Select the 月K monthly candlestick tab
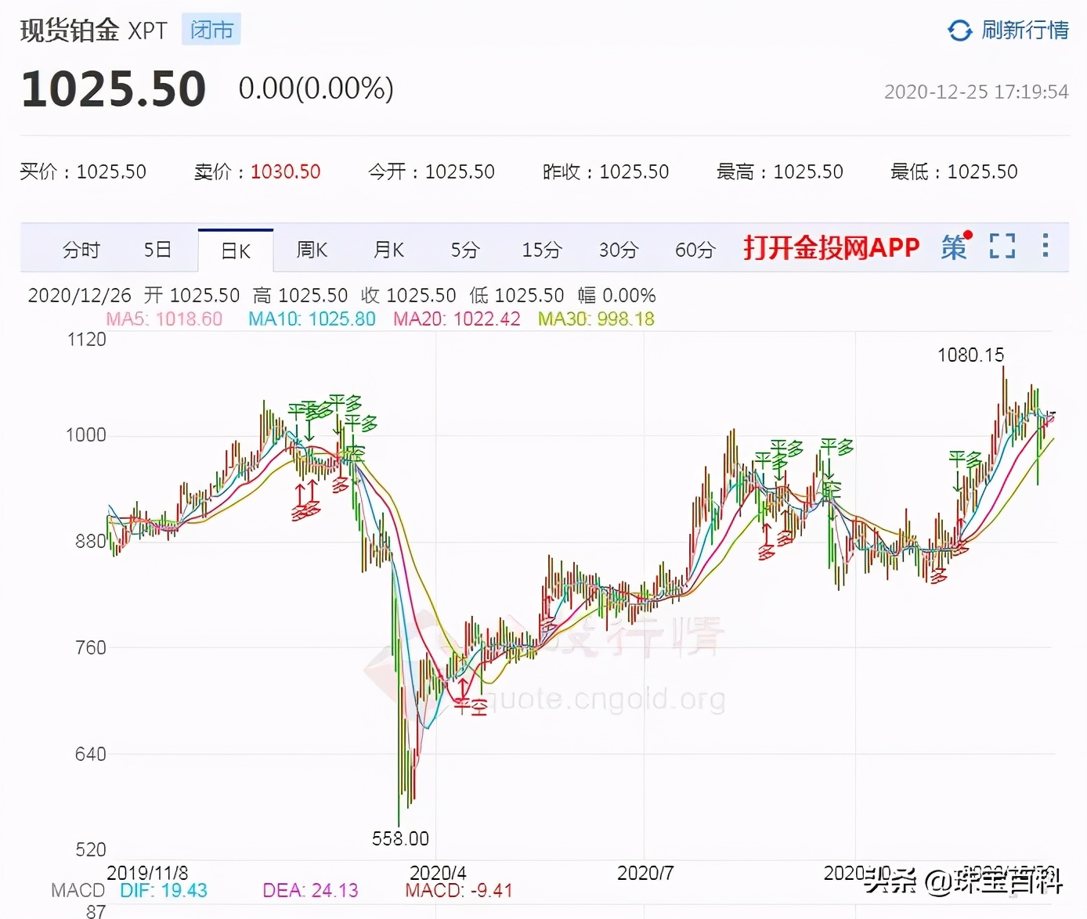The image size is (1087, 919). click(x=388, y=249)
